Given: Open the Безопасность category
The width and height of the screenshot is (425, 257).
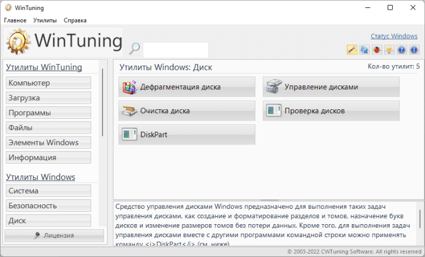Looking at the screenshot, I should click(49, 205).
